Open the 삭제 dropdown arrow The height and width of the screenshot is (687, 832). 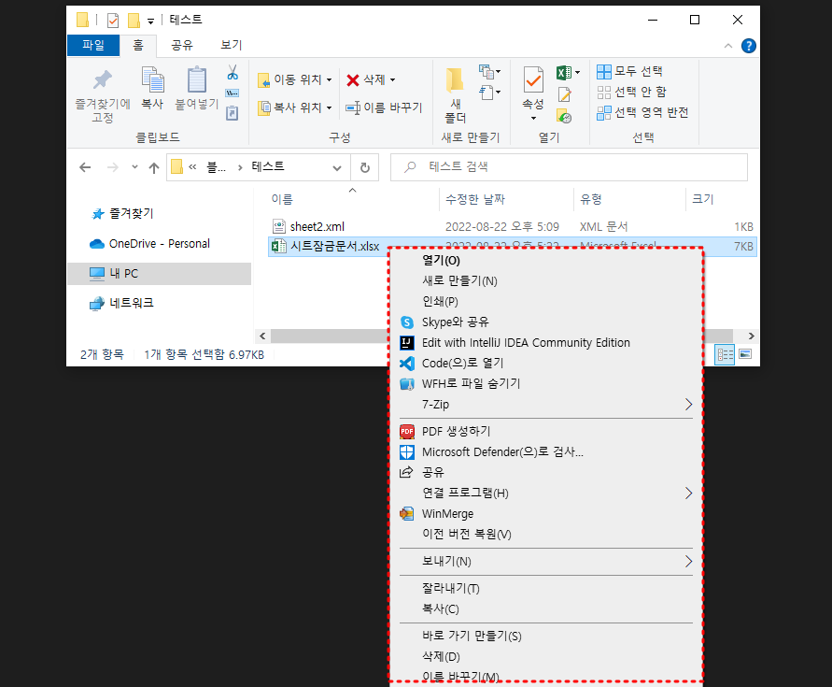[x=392, y=80]
